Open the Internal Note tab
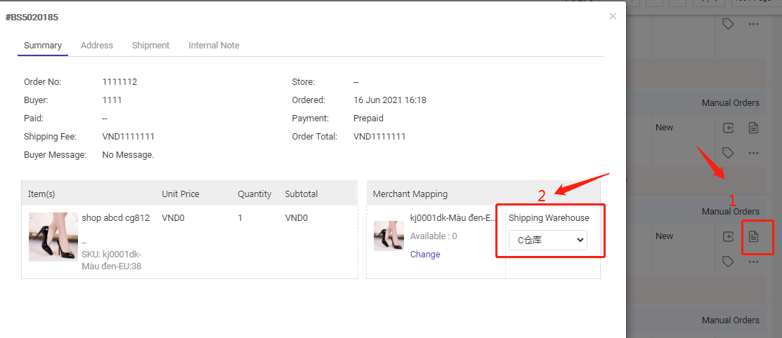 coord(214,46)
